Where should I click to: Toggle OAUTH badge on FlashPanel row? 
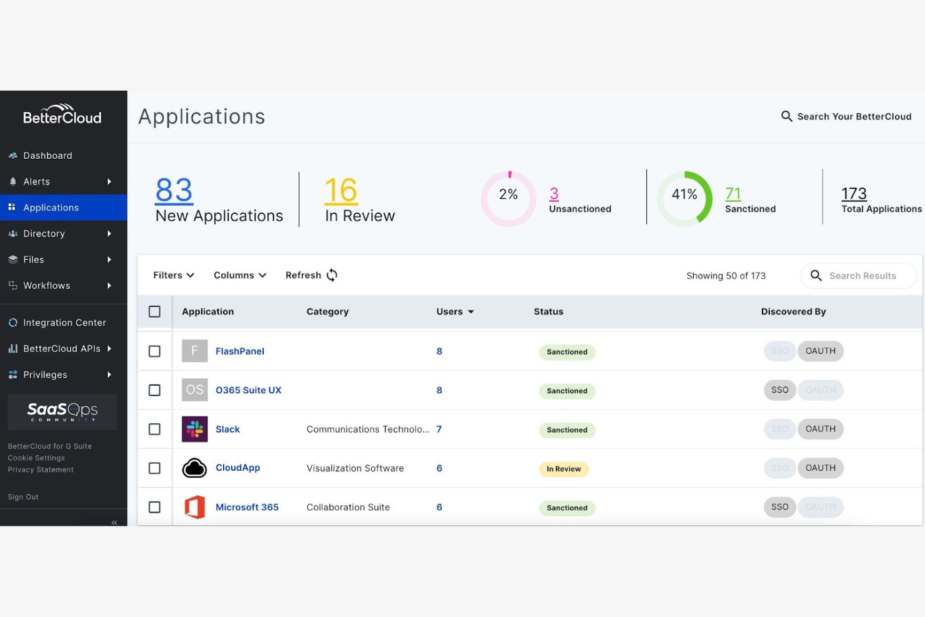point(821,351)
